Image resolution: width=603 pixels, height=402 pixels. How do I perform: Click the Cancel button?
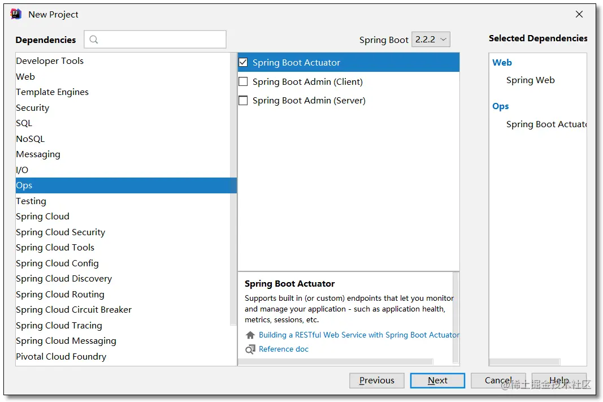[x=498, y=381]
